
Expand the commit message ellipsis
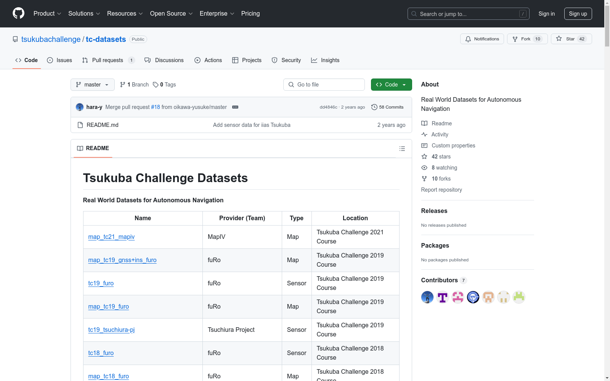(235, 107)
